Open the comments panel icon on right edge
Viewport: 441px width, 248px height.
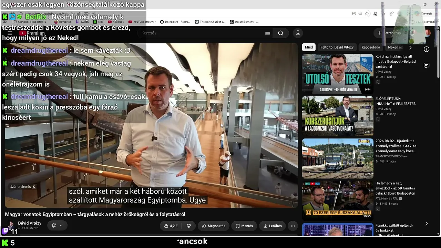pyautogui.click(x=427, y=65)
